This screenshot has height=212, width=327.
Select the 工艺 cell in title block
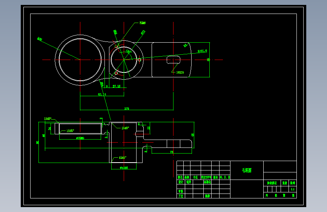pos(181,196)
